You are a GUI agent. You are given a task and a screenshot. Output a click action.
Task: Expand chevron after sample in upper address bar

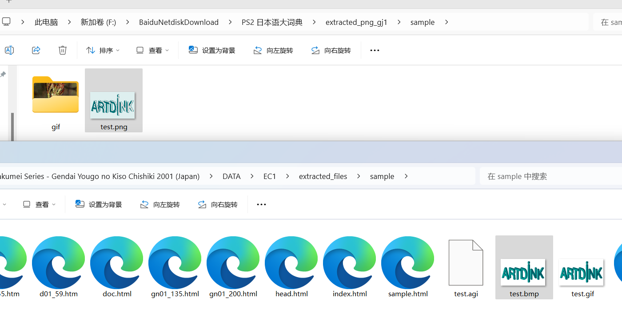(447, 22)
